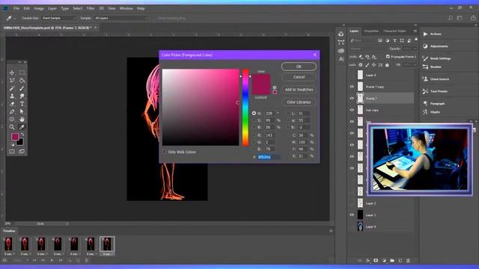479x269 pixels.
Task: Select the Move tool in the toolbox
Action: [x=12, y=72]
